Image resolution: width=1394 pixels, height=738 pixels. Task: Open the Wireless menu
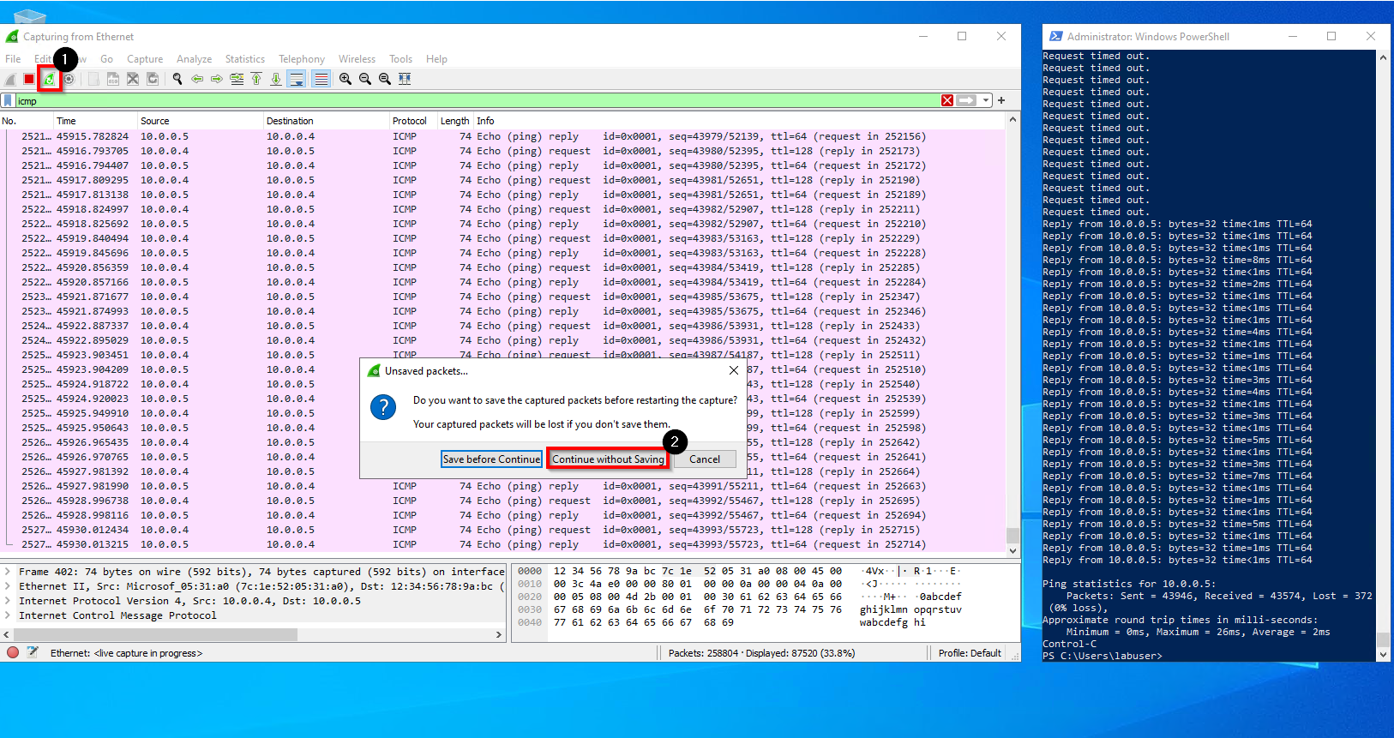[357, 59]
